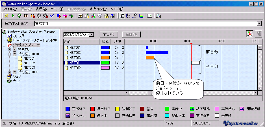Image resolution: width=265 pixels, height=127 pixels.
Task: Select the first NET001 row in the job list
Action: click(x=82, y=48)
